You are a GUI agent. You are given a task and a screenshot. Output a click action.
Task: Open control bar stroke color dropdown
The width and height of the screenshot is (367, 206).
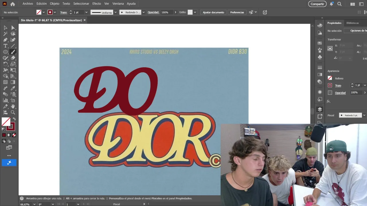pyautogui.click(x=55, y=12)
